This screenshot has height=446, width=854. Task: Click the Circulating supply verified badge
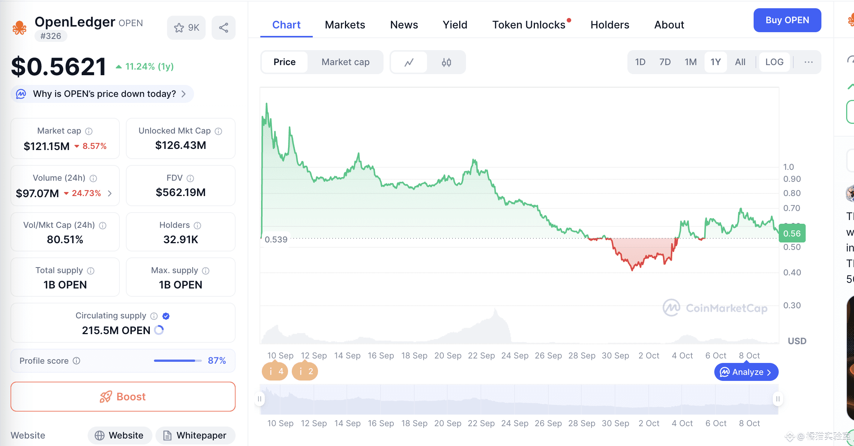(166, 316)
